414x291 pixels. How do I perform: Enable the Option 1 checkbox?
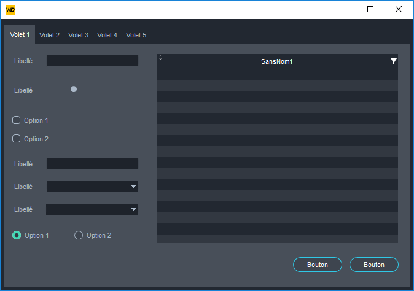click(x=17, y=120)
